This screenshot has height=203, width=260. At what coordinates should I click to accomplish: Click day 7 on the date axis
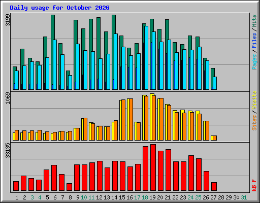(62, 197)
